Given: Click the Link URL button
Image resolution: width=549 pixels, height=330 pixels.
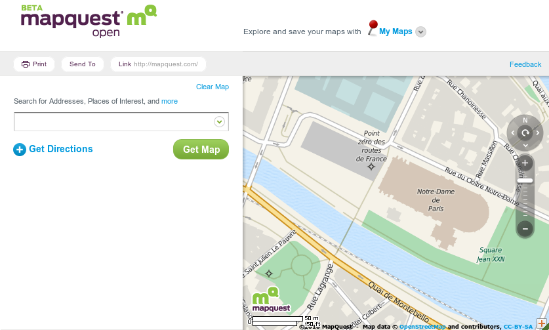Looking at the screenshot, I should pyautogui.click(x=158, y=64).
